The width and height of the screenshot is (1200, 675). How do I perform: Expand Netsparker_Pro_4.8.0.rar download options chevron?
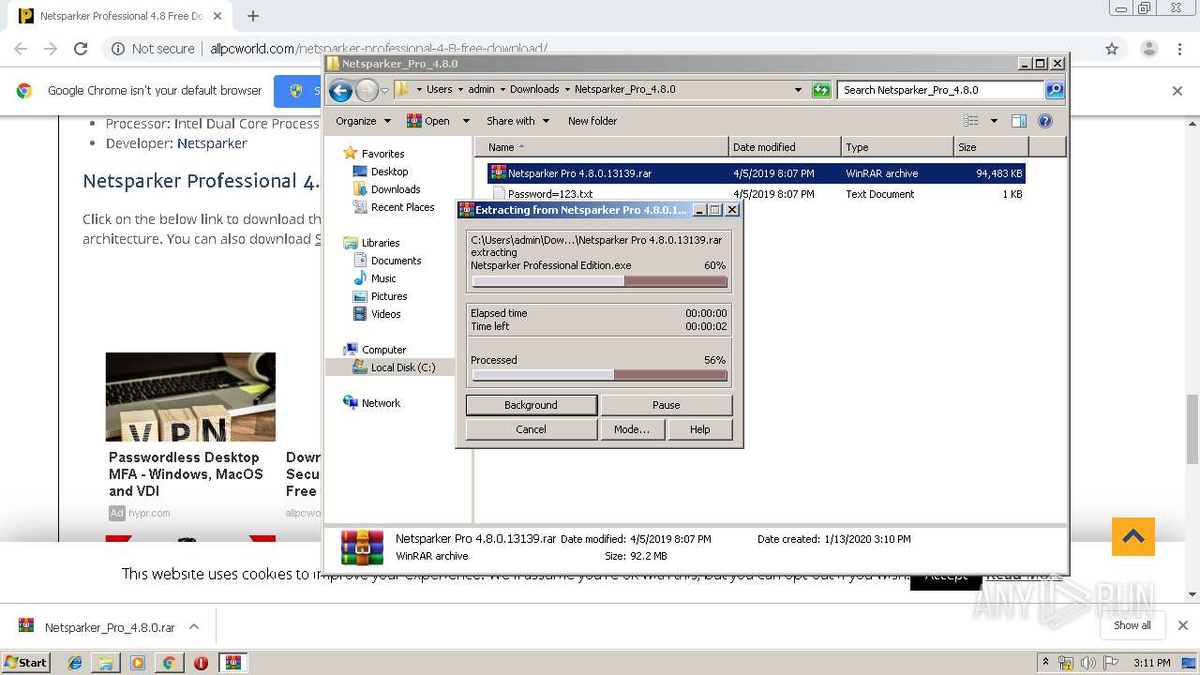(194, 626)
